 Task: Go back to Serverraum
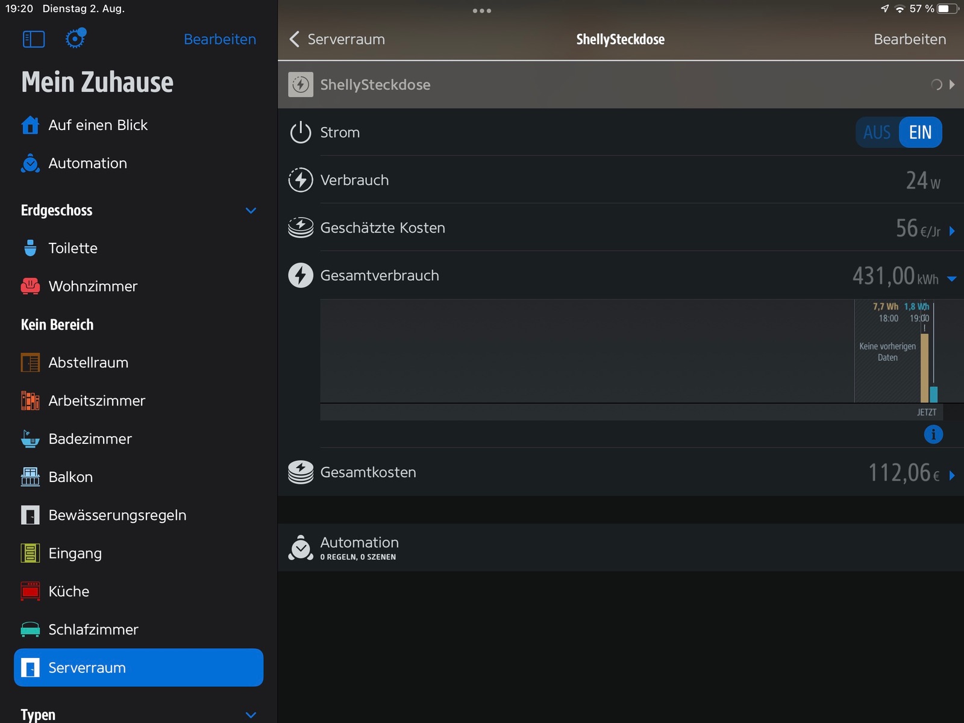coord(337,39)
